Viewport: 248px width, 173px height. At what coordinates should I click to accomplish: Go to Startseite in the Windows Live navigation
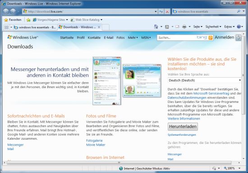click(x=67, y=37)
